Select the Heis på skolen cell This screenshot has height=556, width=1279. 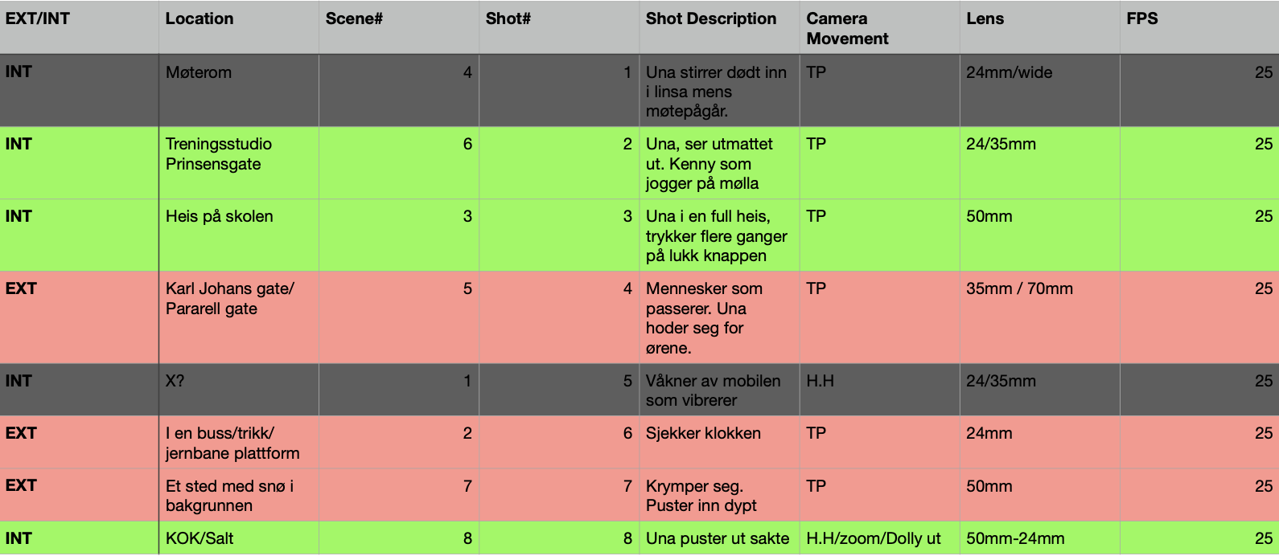239,235
